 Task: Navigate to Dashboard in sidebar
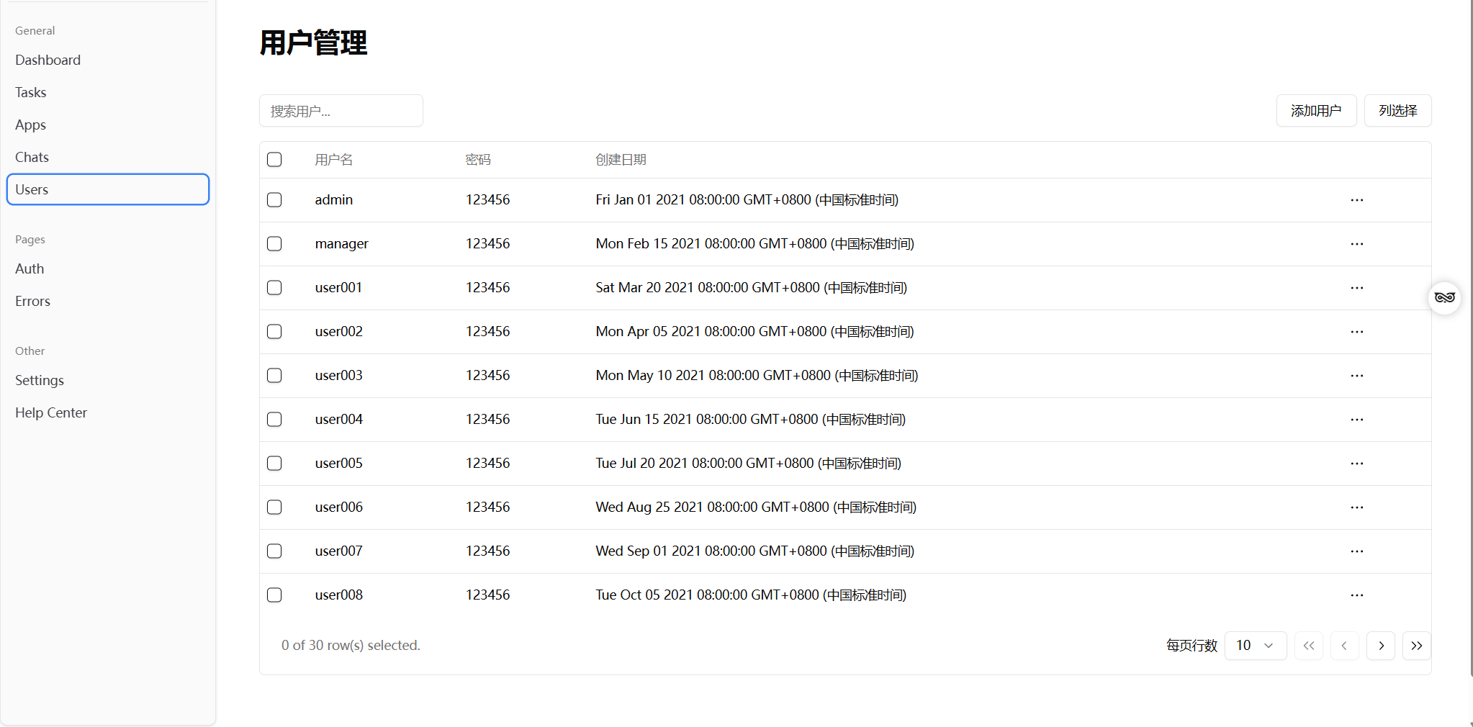(x=48, y=60)
